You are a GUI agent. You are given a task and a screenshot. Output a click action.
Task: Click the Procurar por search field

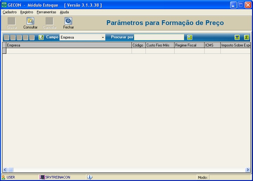159,37
